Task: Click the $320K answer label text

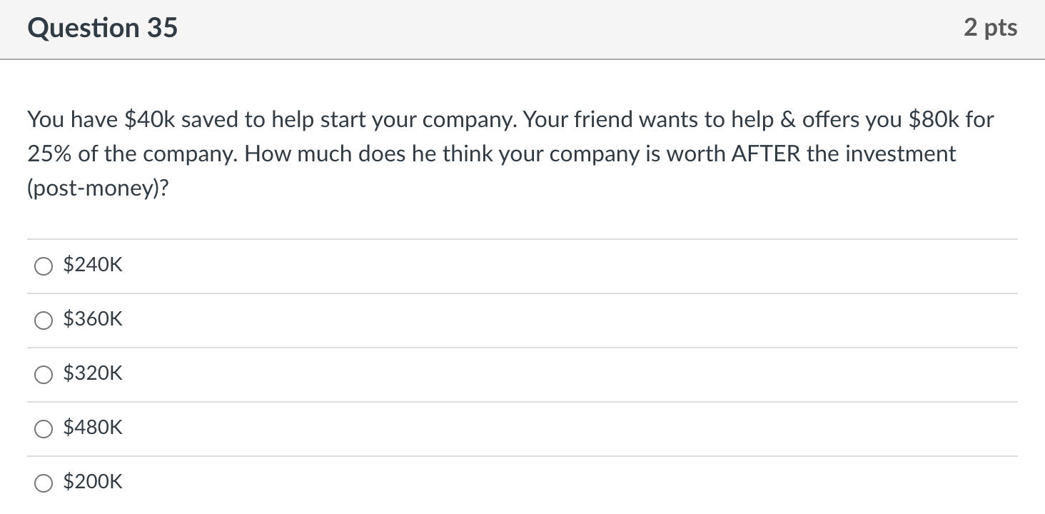Action: click(93, 373)
